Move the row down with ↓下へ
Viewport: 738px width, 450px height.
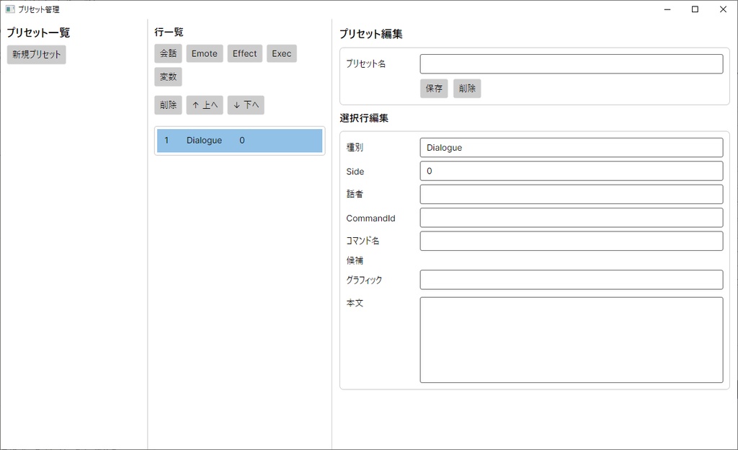(246, 105)
